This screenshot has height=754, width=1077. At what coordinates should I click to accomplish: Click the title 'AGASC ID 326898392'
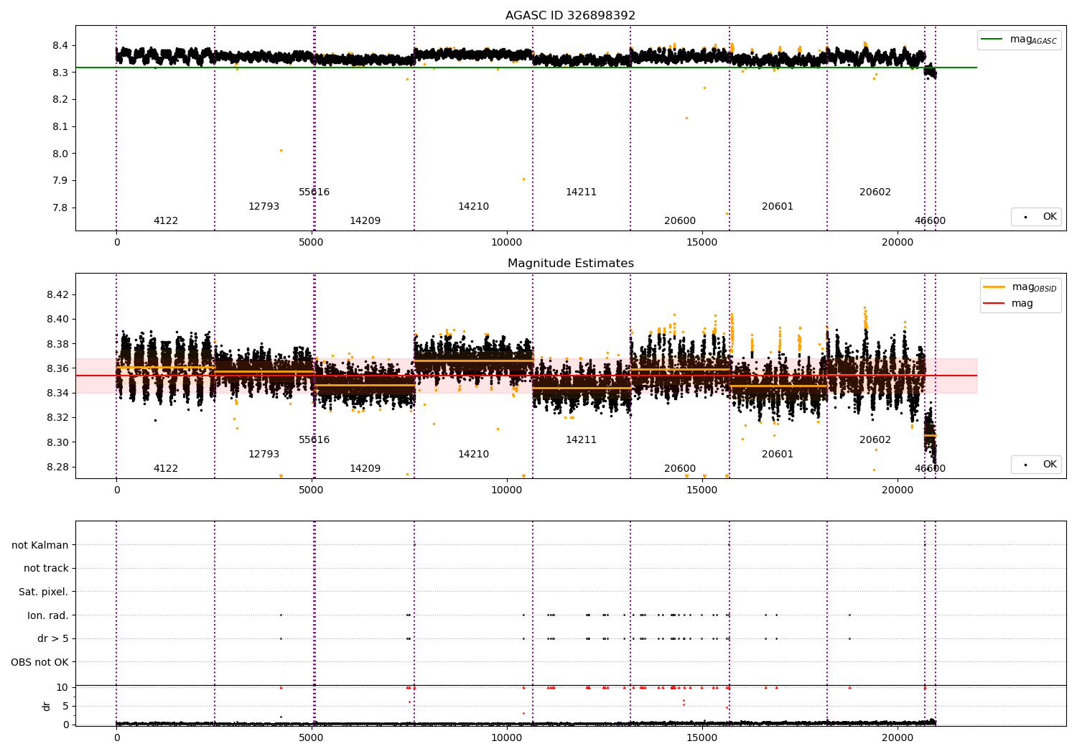(570, 16)
